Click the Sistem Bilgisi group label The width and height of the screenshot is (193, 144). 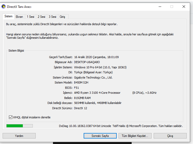pyautogui.click(x=16, y=51)
